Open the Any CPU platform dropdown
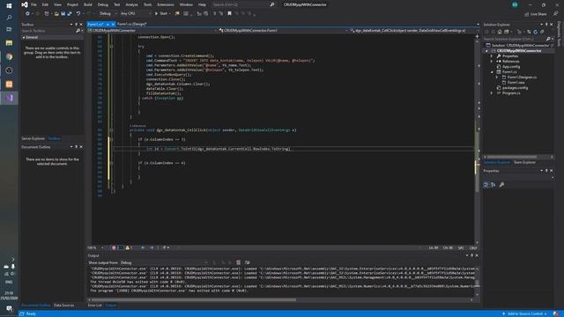Image resolution: width=564 pixels, height=317 pixels. tap(136, 14)
